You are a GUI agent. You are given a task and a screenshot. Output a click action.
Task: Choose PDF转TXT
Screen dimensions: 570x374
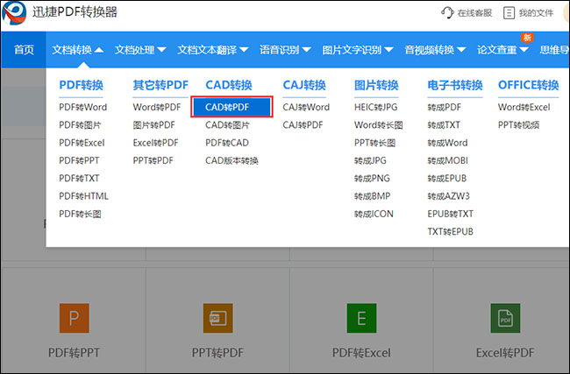point(79,179)
